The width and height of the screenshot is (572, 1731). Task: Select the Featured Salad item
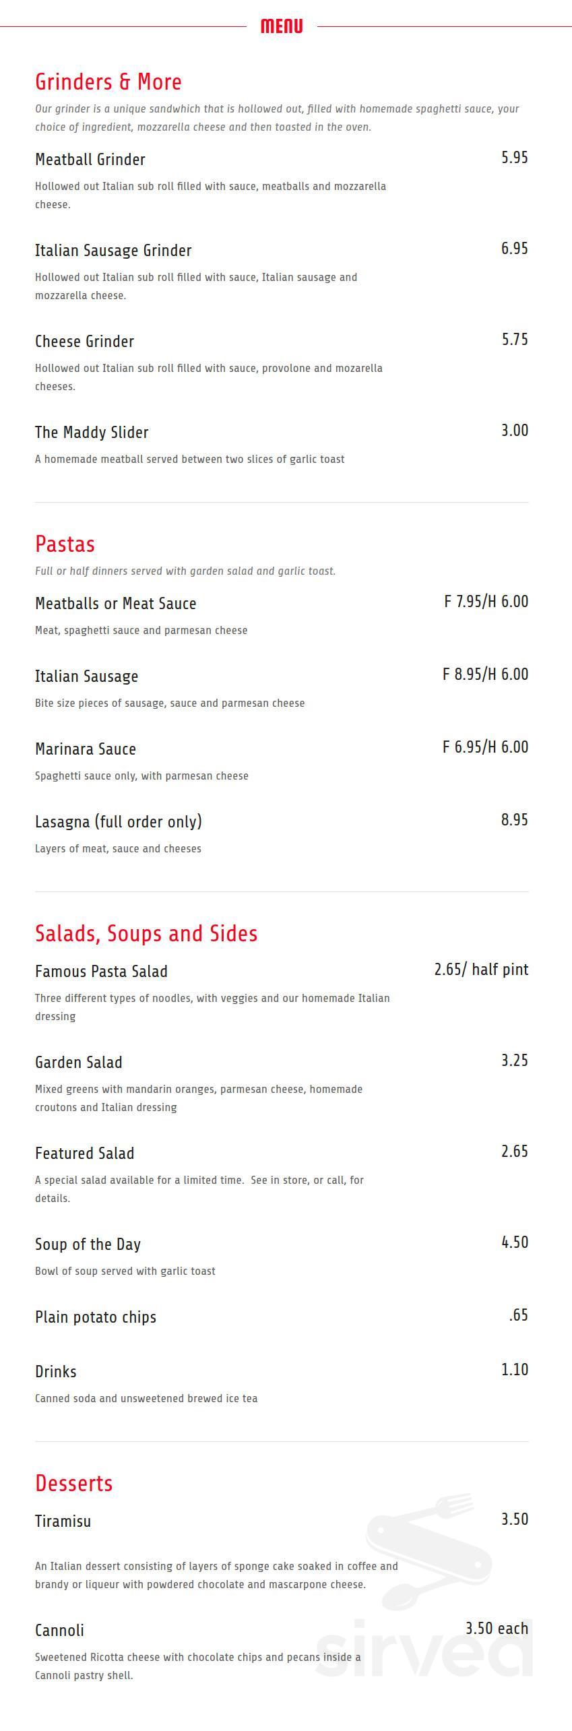[x=85, y=1154]
